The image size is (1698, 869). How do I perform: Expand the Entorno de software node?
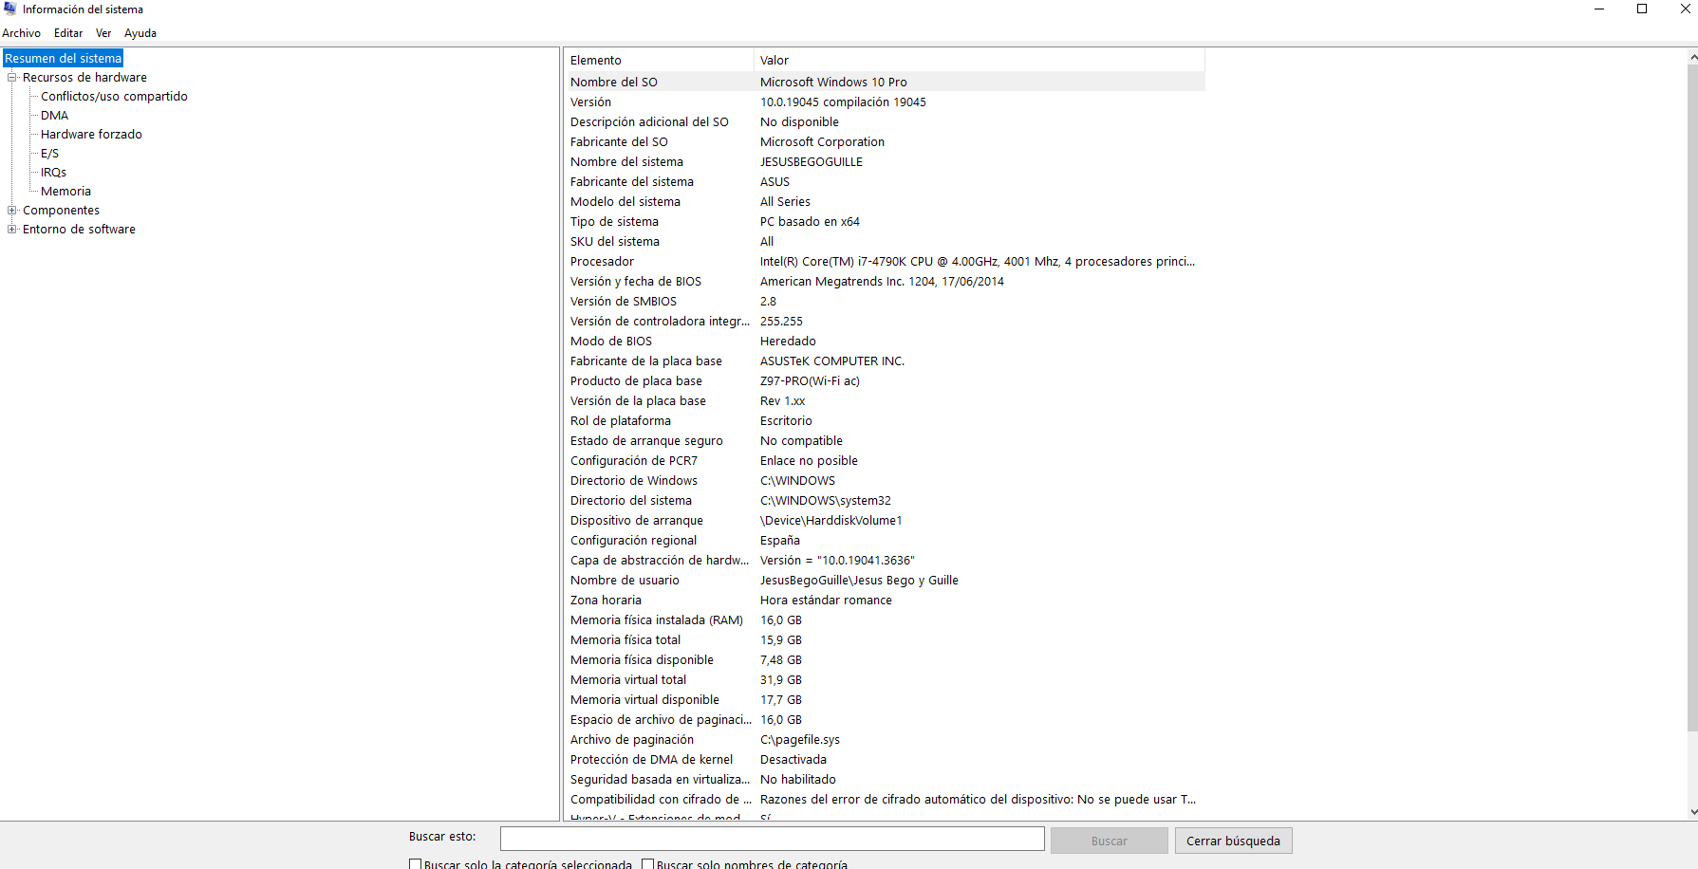pyautogui.click(x=12, y=230)
